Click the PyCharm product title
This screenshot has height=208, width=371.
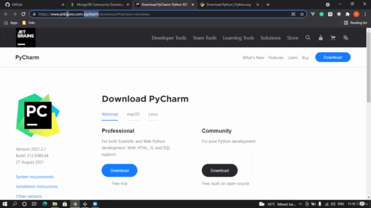(x=27, y=58)
